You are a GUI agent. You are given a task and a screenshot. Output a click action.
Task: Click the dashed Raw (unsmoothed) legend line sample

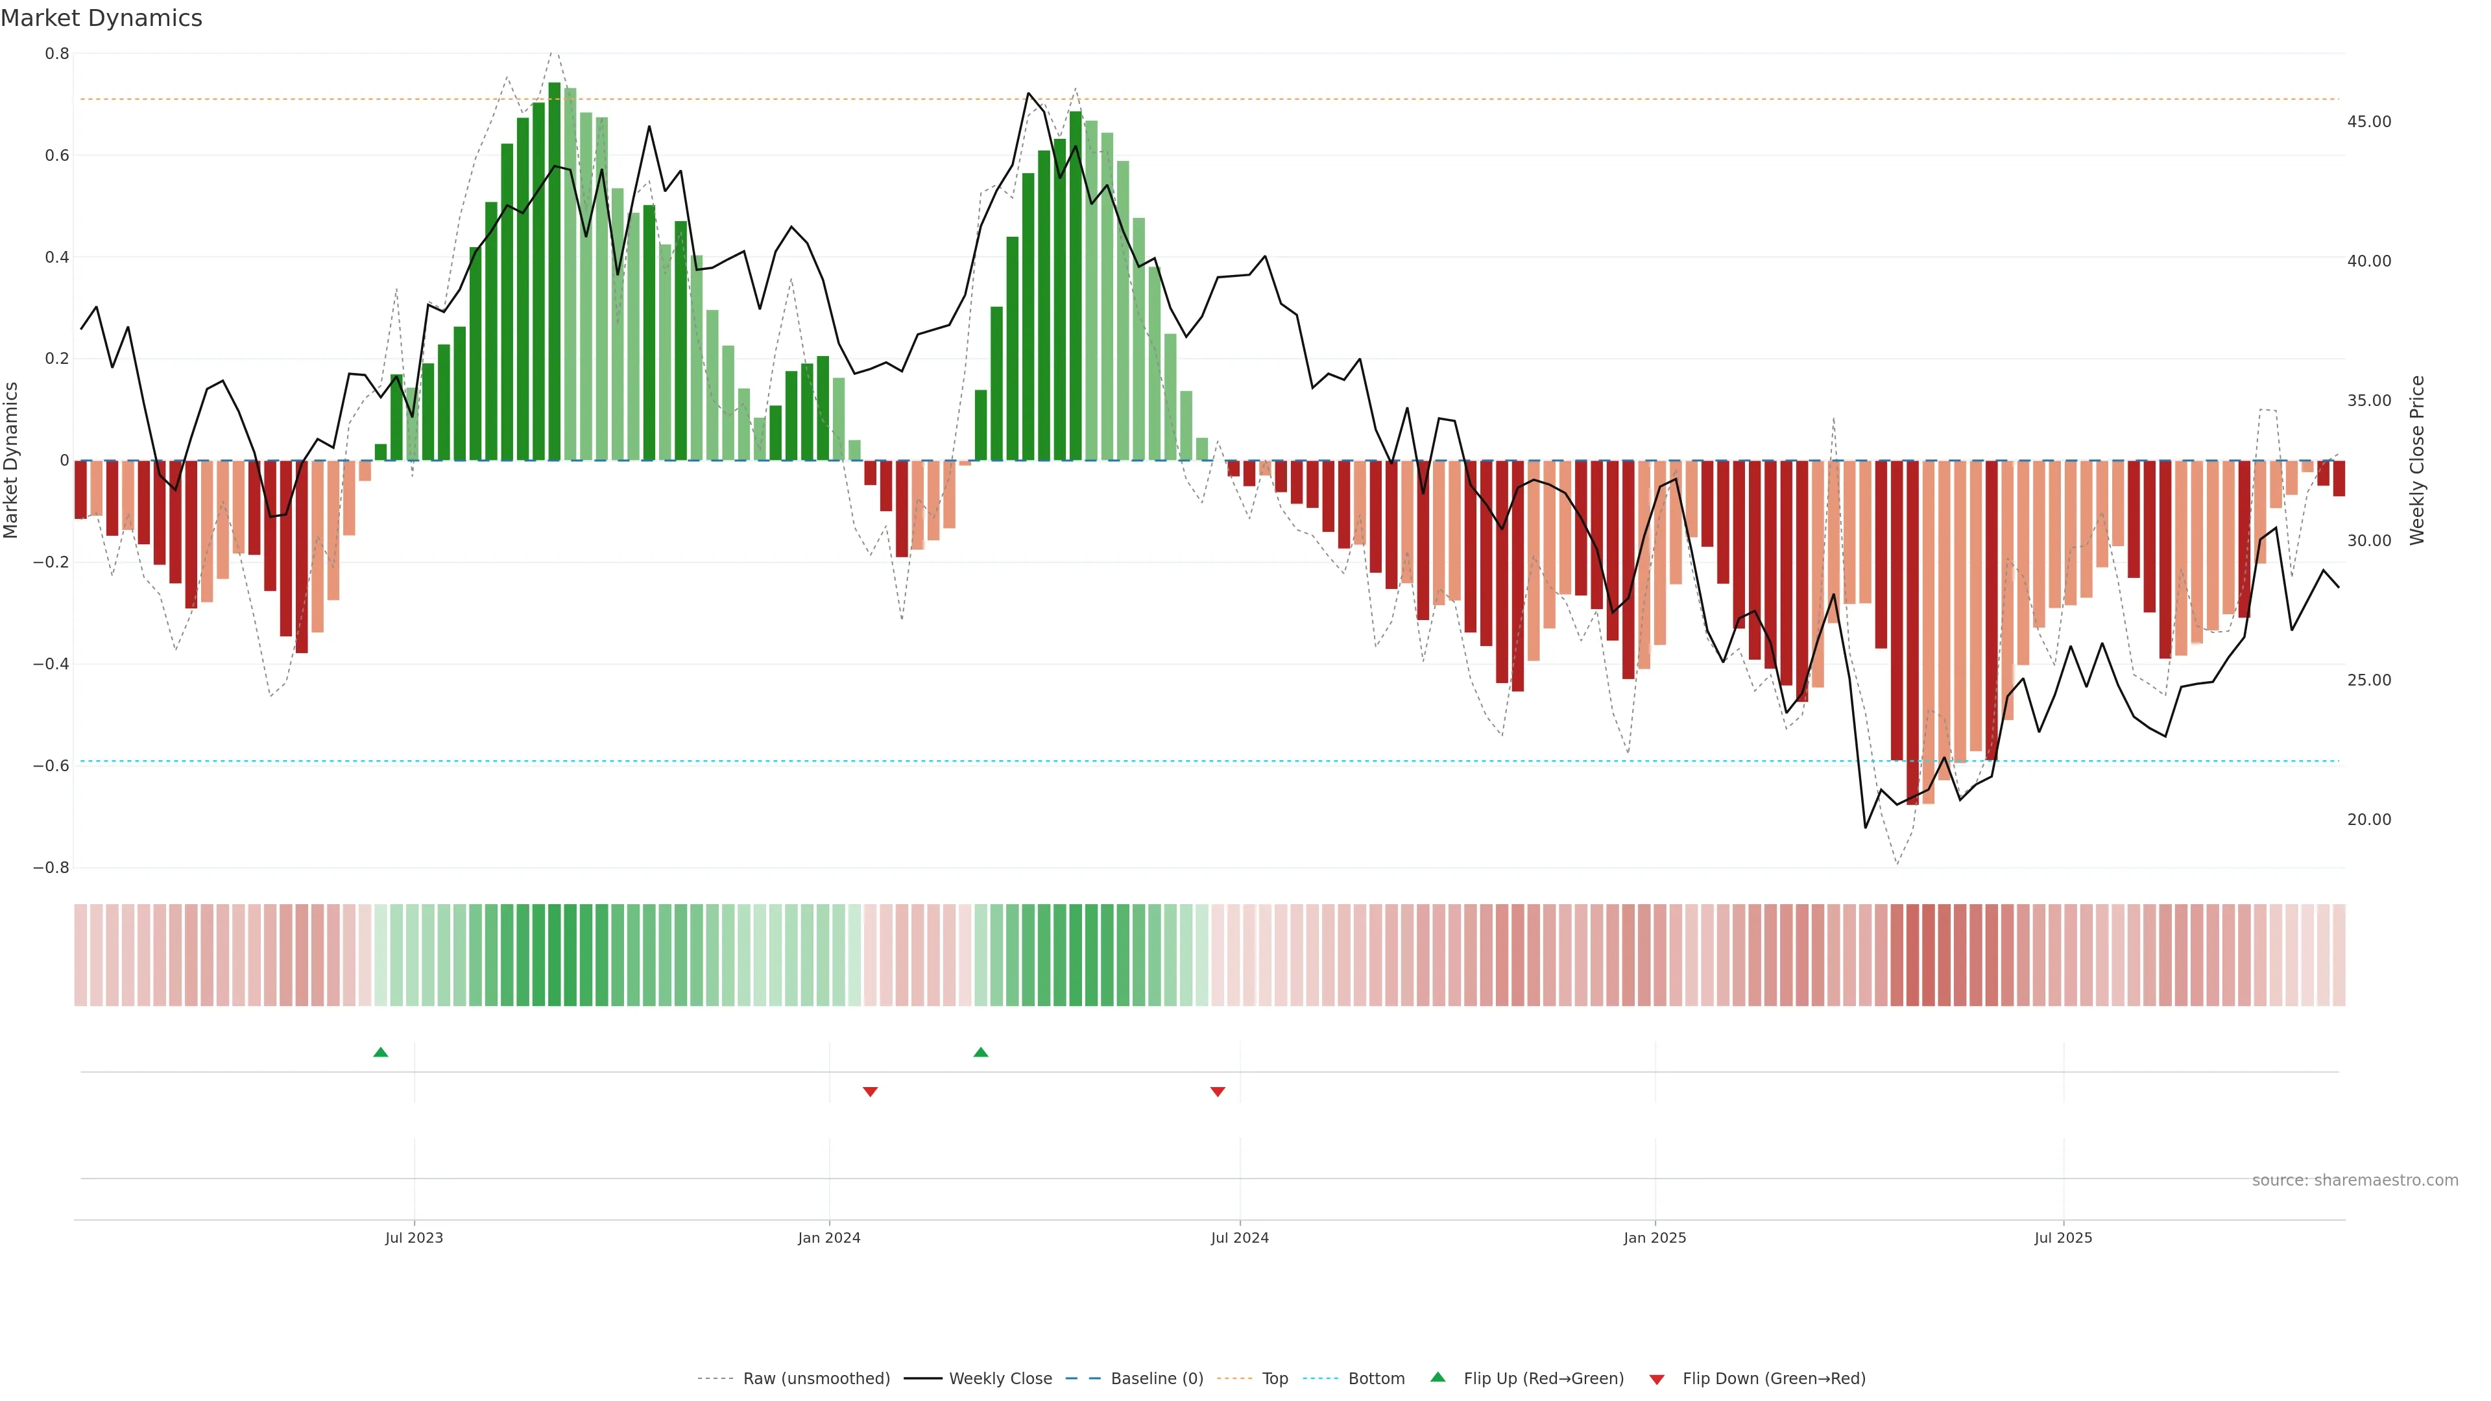point(715,1379)
